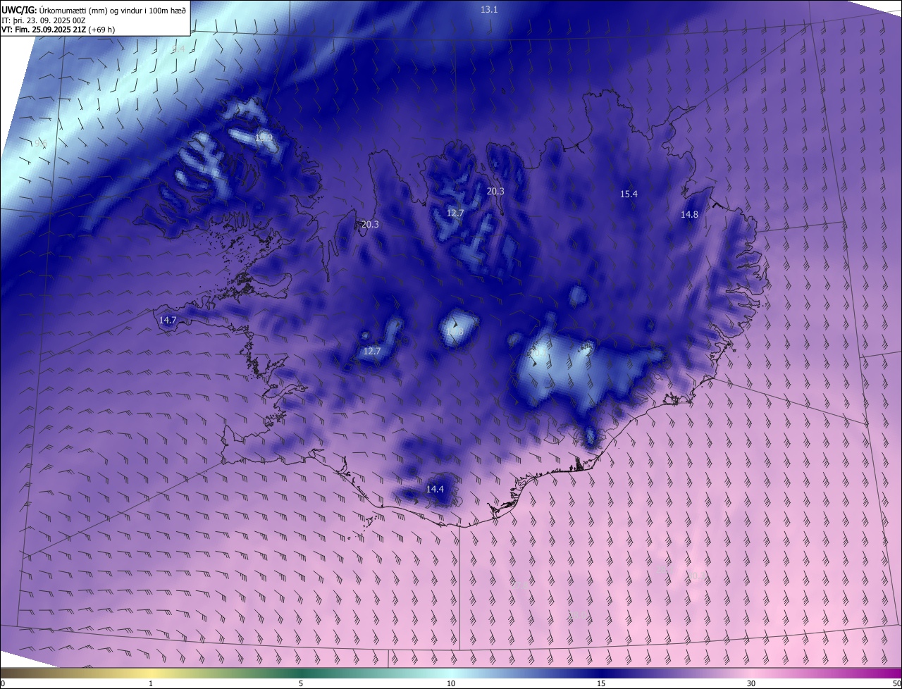Click the 14.8 map value
Image resolution: width=902 pixels, height=689 pixels.
689,215
